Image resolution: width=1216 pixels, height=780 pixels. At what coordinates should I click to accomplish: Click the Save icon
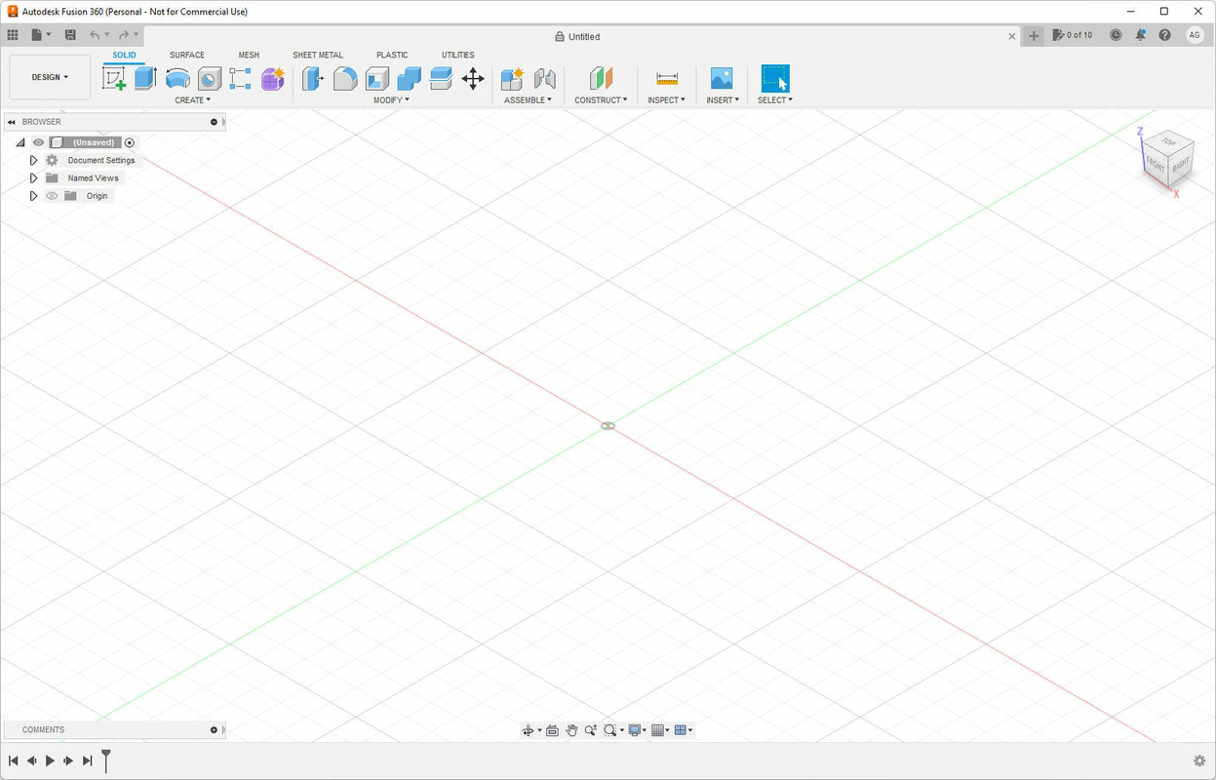70,35
